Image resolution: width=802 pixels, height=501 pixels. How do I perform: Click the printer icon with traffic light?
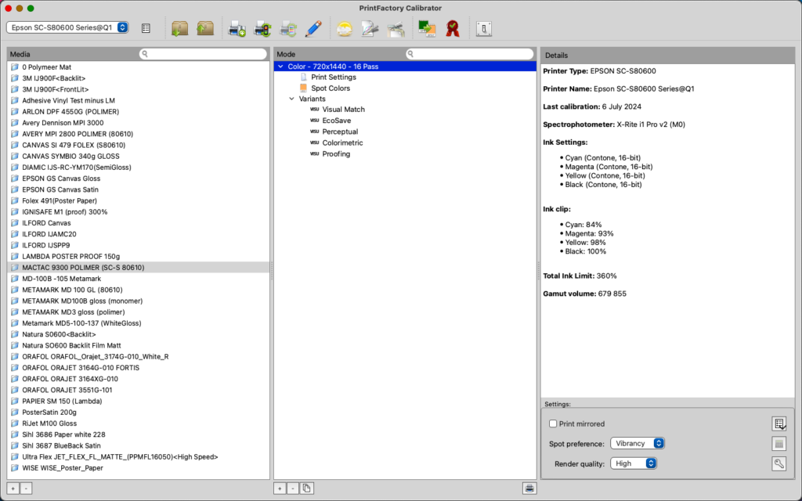pyautogui.click(x=263, y=29)
